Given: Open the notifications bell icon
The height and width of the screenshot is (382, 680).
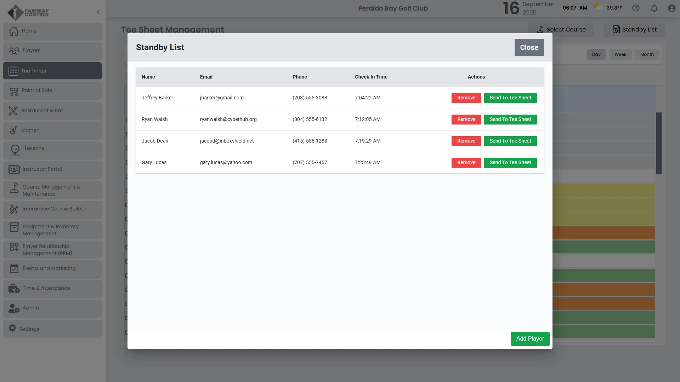Looking at the screenshot, I should click(654, 8).
